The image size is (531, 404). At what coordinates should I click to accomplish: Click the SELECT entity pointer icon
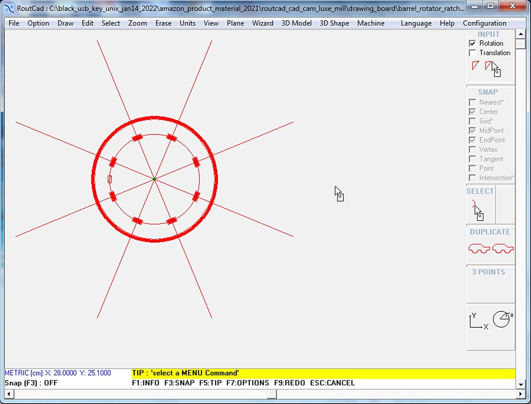[x=478, y=210]
